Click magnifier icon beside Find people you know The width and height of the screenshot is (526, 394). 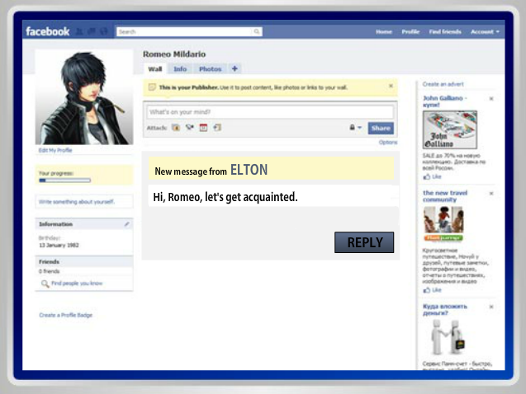[45, 284]
